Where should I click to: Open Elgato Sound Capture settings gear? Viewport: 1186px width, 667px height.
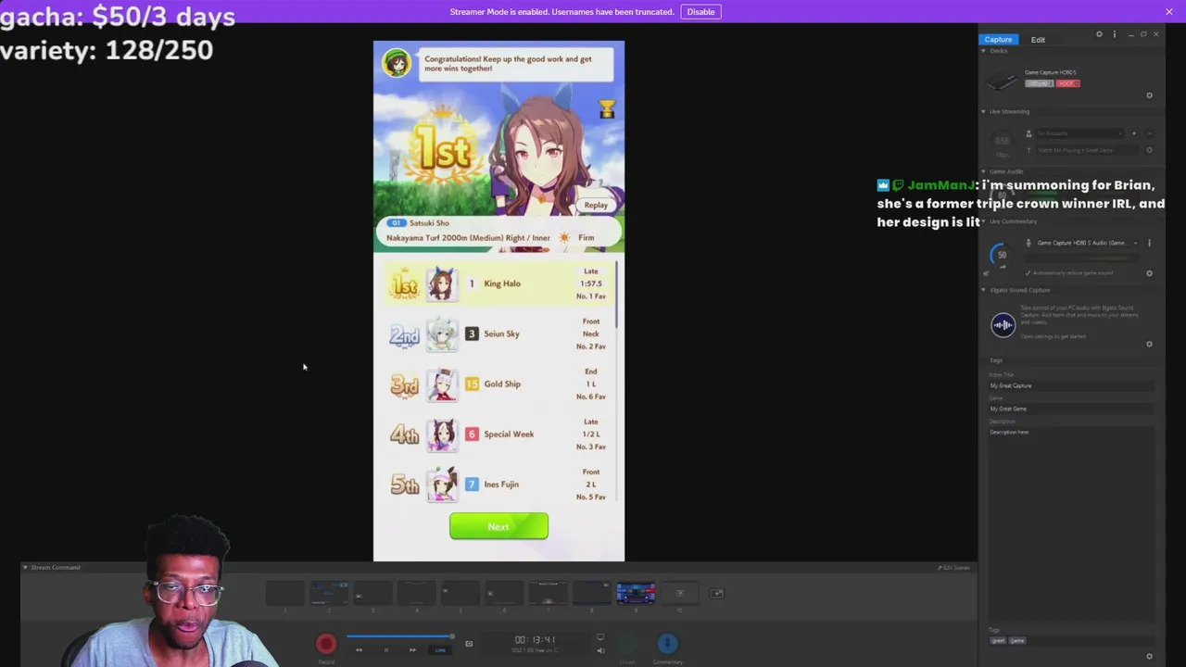tap(1149, 344)
